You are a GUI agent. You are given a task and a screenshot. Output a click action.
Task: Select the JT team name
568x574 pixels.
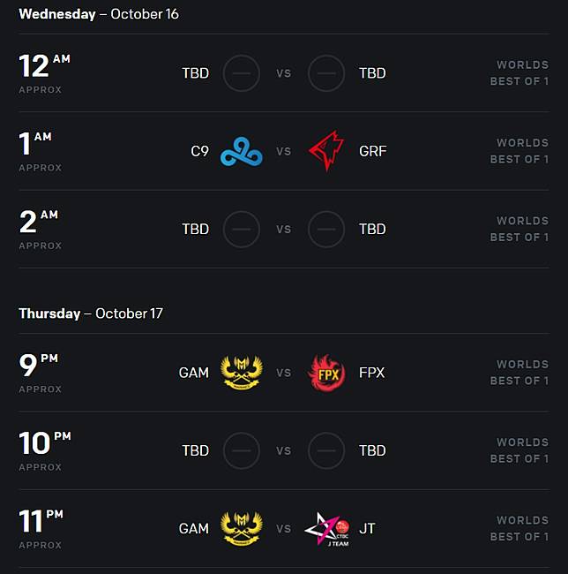pyautogui.click(x=367, y=528)
